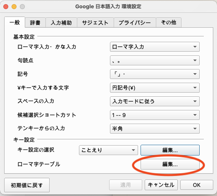Click the ローマ字入力・かな入力 label
217x196 pixels.
(47, 47)
